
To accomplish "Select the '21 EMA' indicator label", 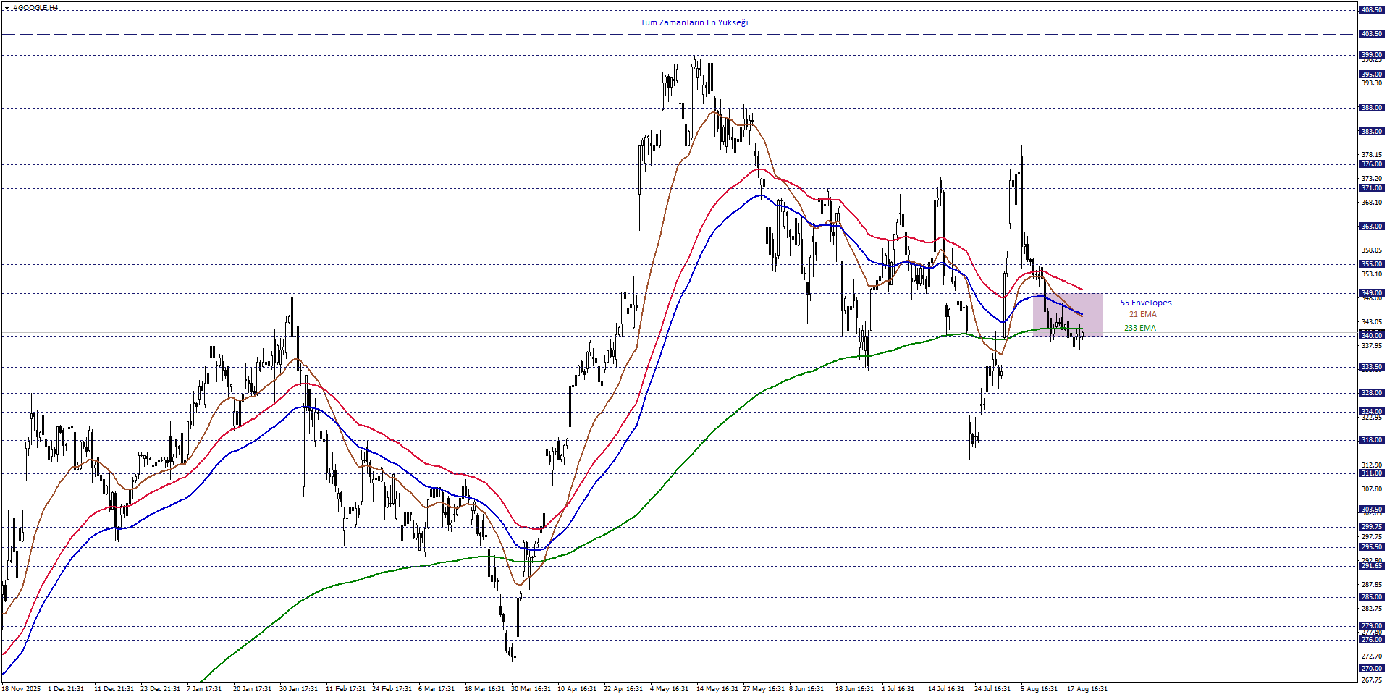I will pyautogui.click(x=1143, y=314).
